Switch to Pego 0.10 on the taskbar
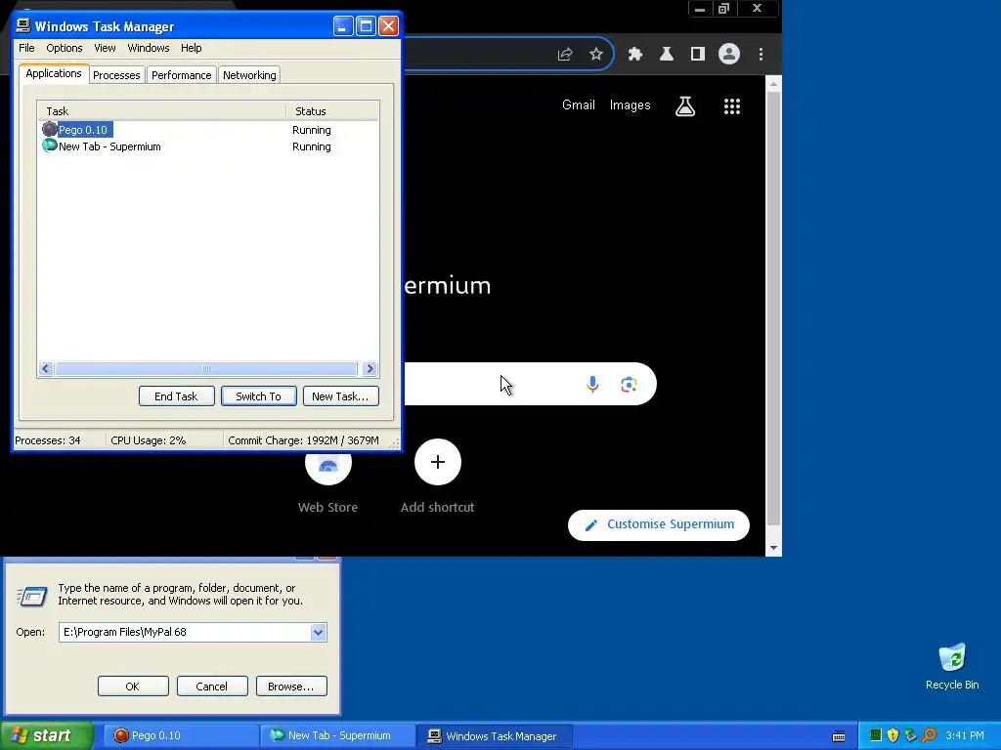 click(181, 736)
